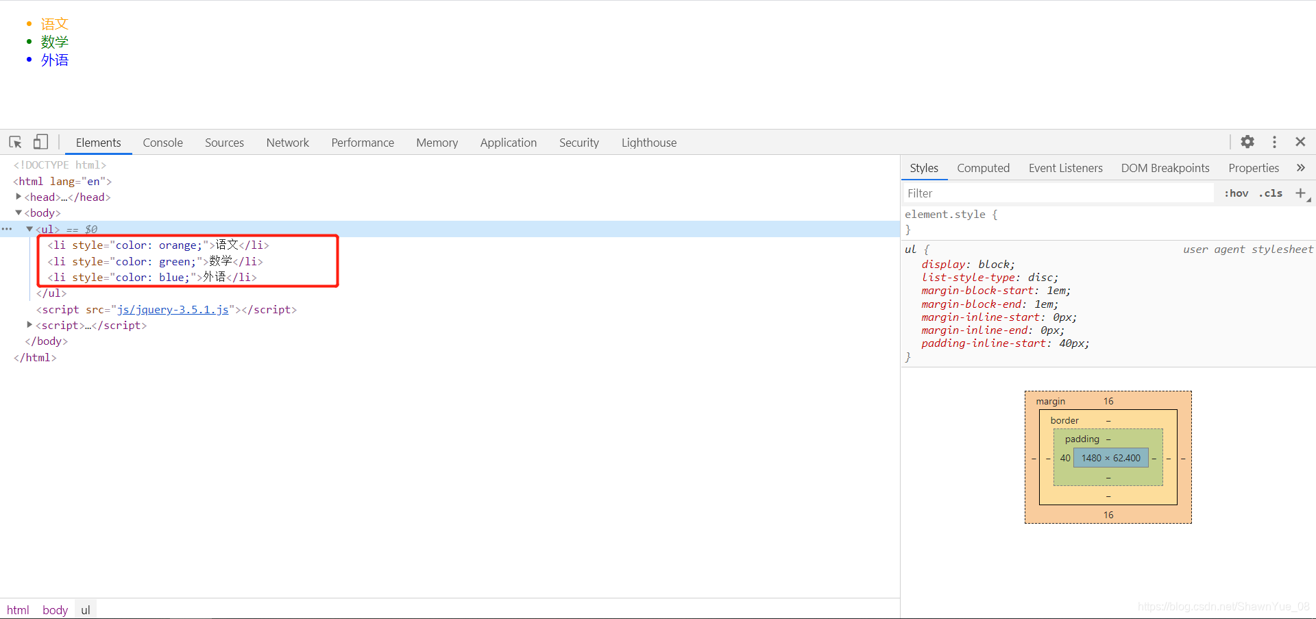Collapse the ul element node
This screenshot has width=1316, height=619.
[29, 229]
